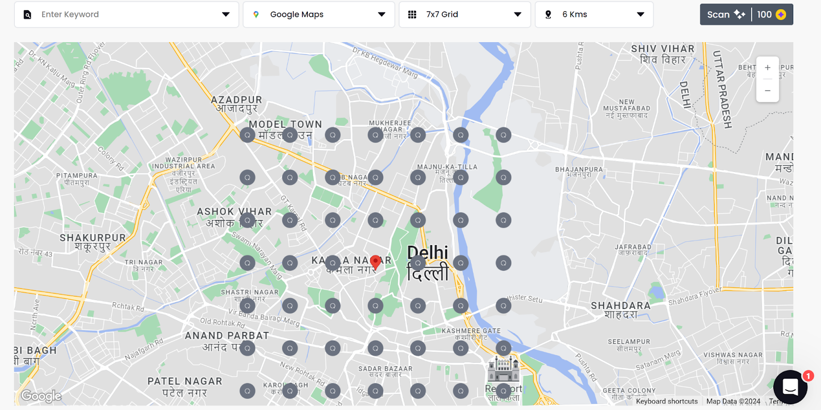The height and width of the screenshot is (410, 821).
Task: Click the scan point on Red Fort label
Action: (503, 391)
